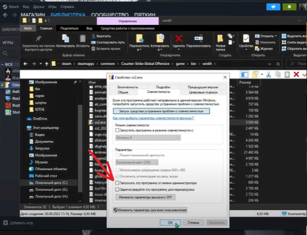Screen dimensions: 307x235
Task: Open the 8-bit color (256) dropdown
Action: 137,162
